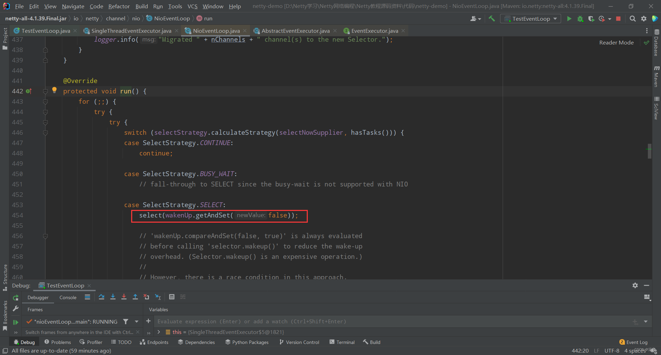Viewport: 661px width, 355px height.
Task: Open the Refactor menu
Action: [119, 6]
